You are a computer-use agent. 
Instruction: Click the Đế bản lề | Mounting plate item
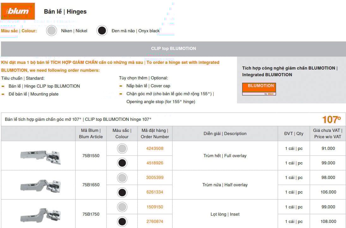click(33, 94)
